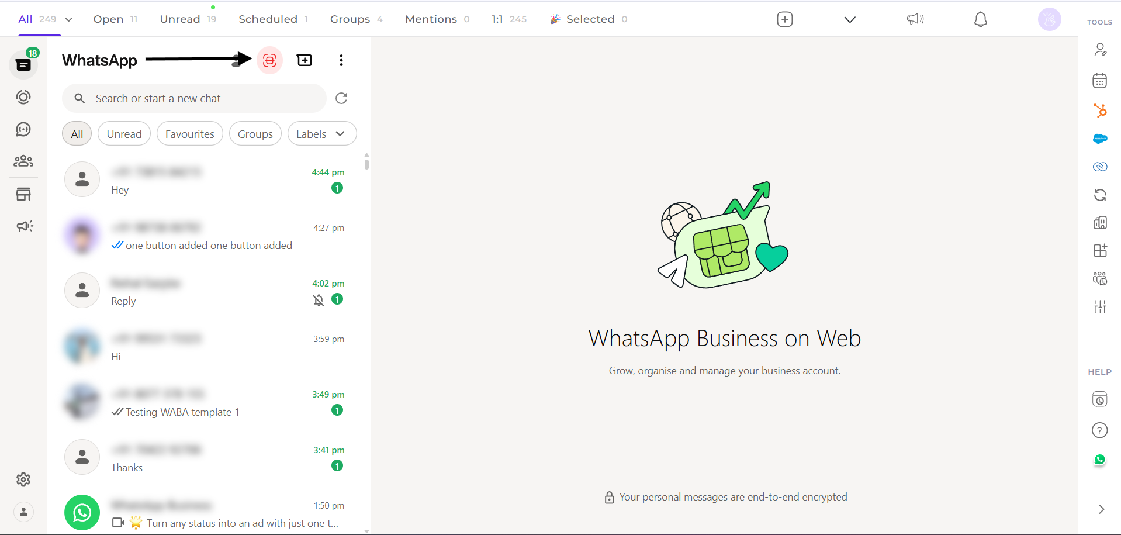Open the history clock help icon
The height and width of the screenshot is (535, 1121).
pyautogui.click(x=1100, y=399)
